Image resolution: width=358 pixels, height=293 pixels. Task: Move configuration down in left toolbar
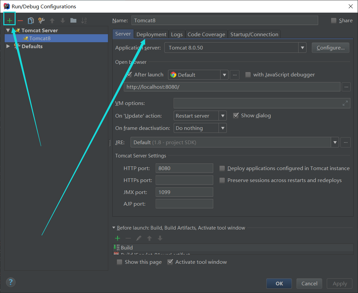(x=62, y=21)
